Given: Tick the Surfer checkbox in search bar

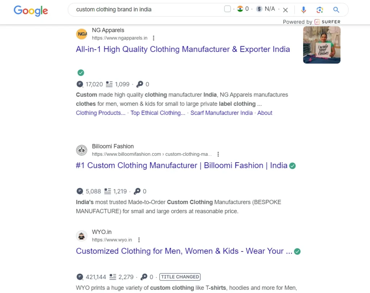Looking at the screenshot, I should [227, 9].
